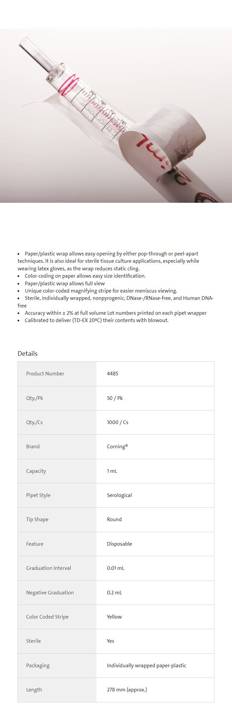This screenshot has width=232, height=709.
Task: Click the Qty./Pk row label
Action: [x=34, y=398]
